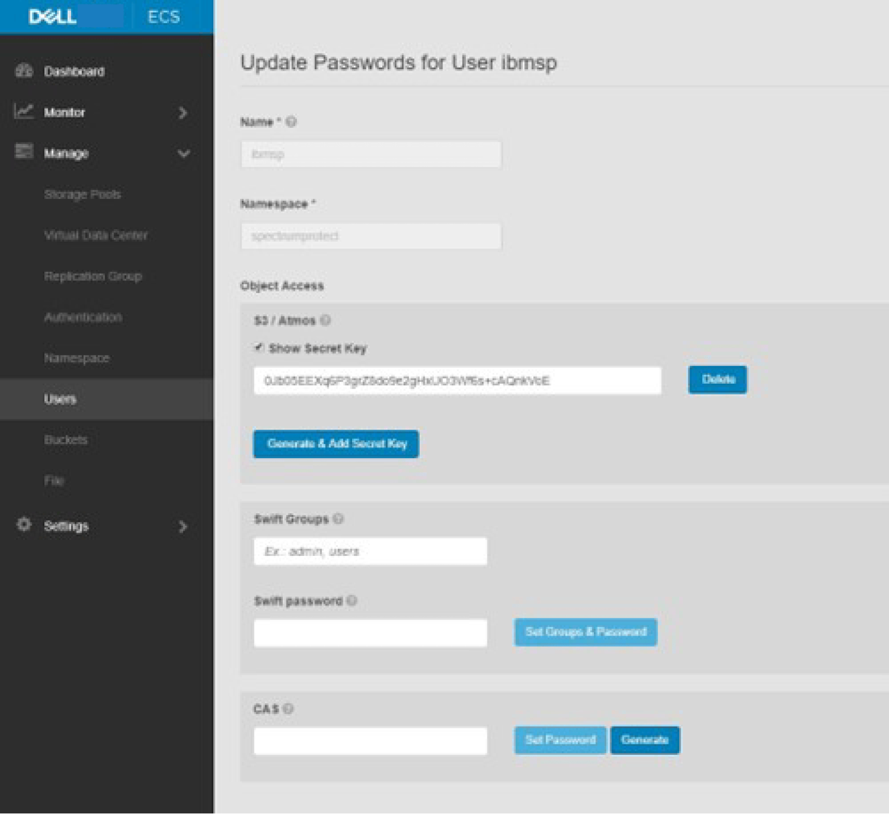Expand the Settings menu chevron
Image resolution: width=889 pixels, height=814 pixels.
tap(183, 526)
